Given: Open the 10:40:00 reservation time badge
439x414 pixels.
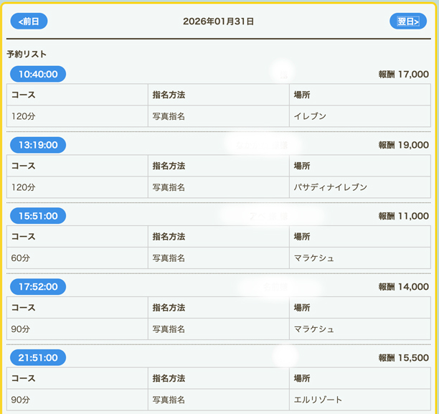Looking at the screenshot, I should click(38, 74).
